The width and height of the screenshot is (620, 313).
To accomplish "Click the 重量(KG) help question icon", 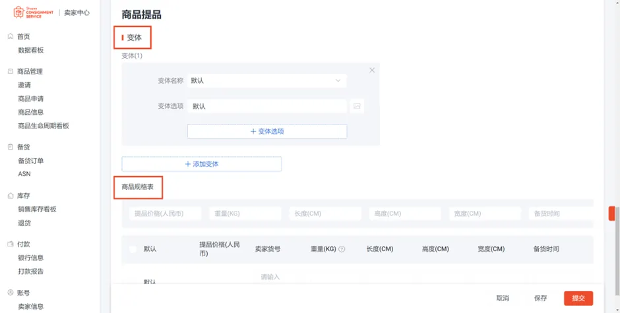I will [342, 249].
